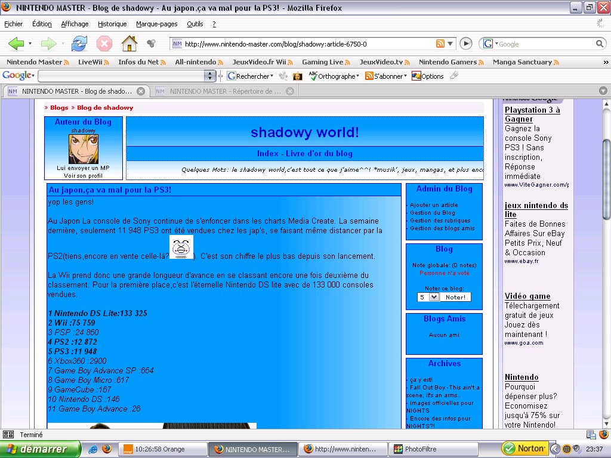Open the Fichier menu
This screenshot has height=458, width=611.
click(x=13, y=24)
